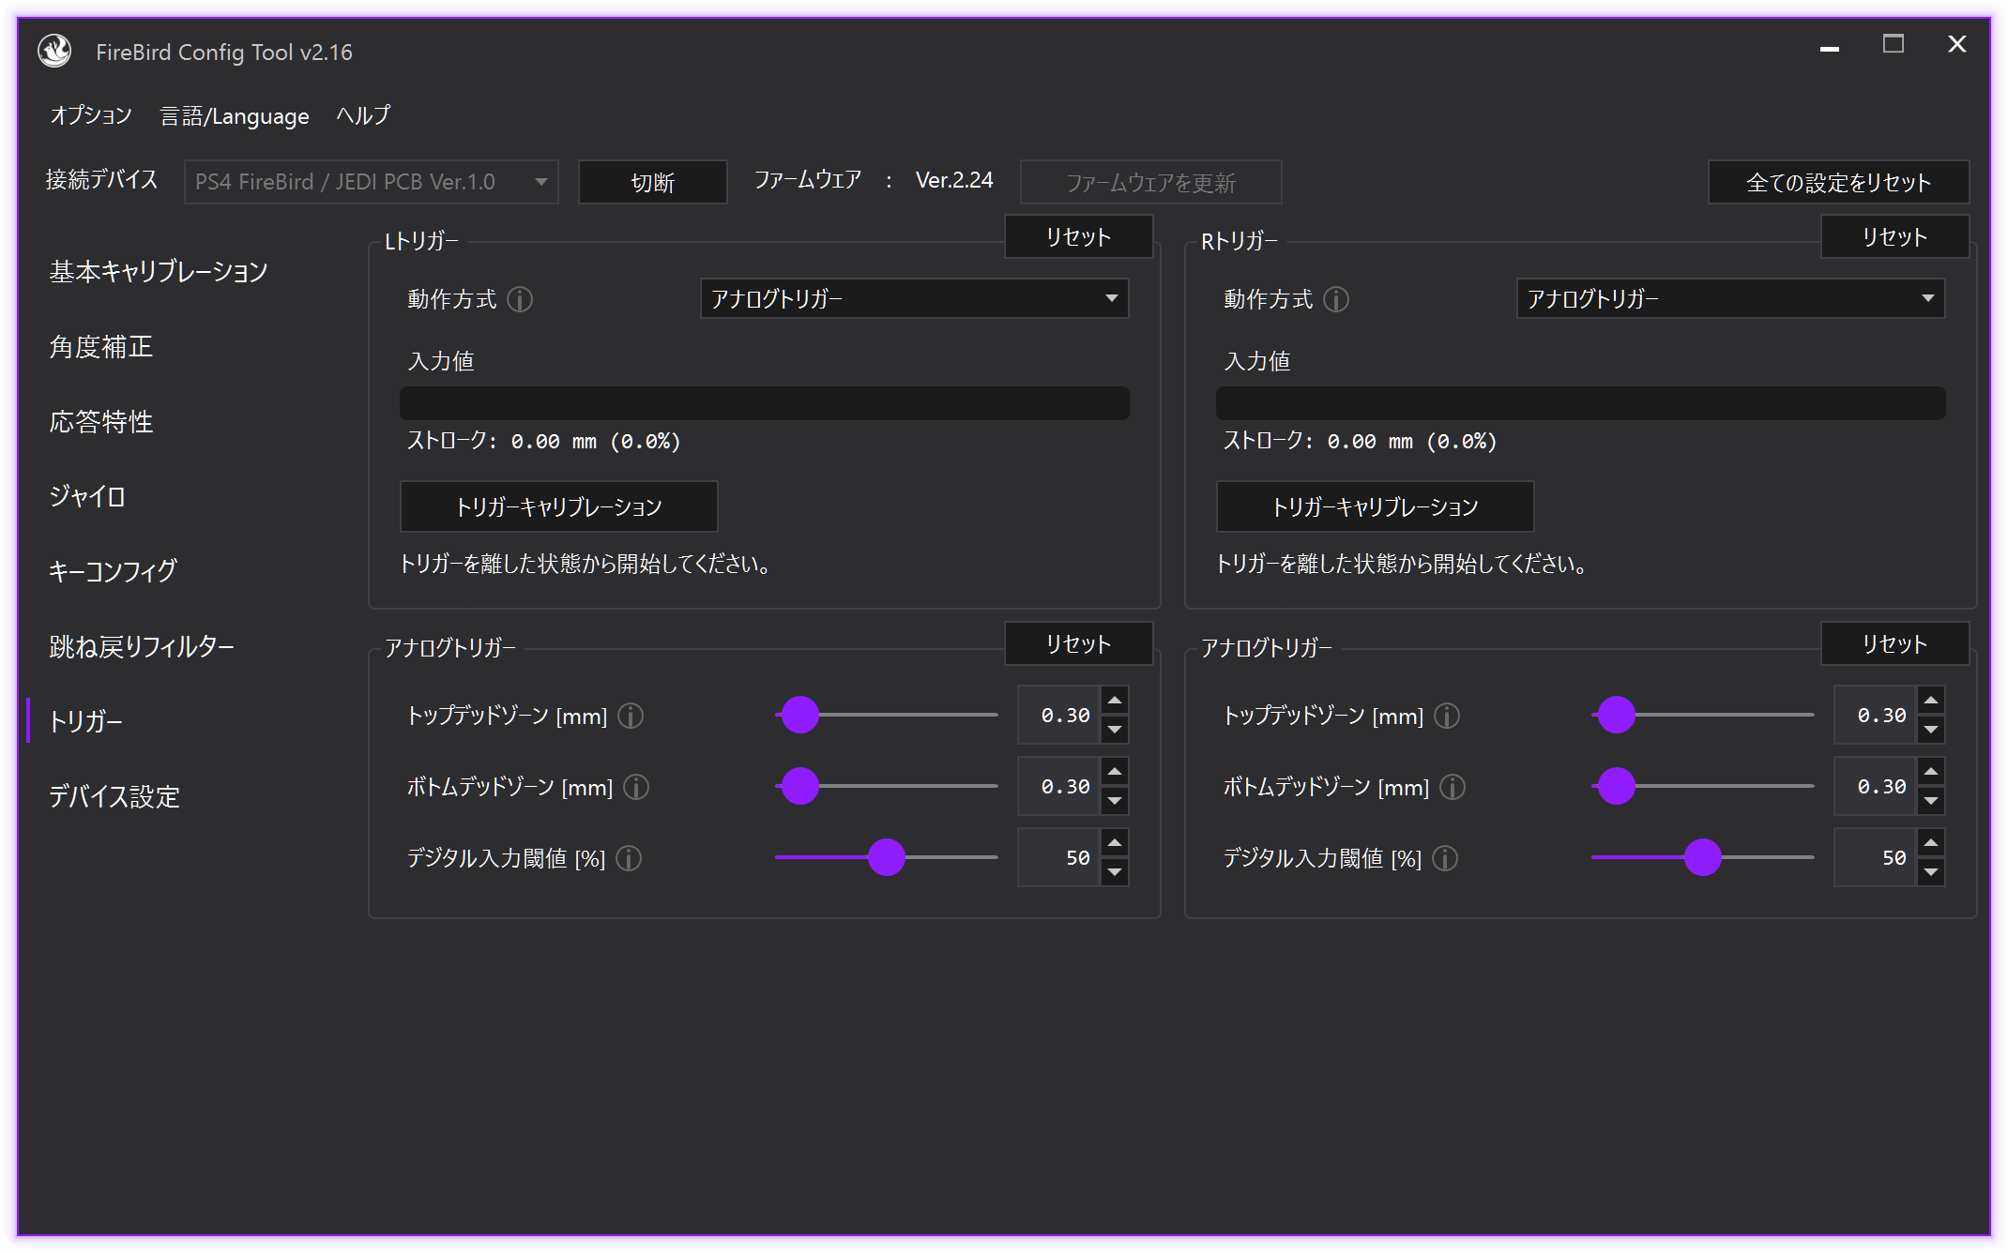Click R ボトムデッドゾーン info icon
2008x1253 pixels.
click(1453, 787)
